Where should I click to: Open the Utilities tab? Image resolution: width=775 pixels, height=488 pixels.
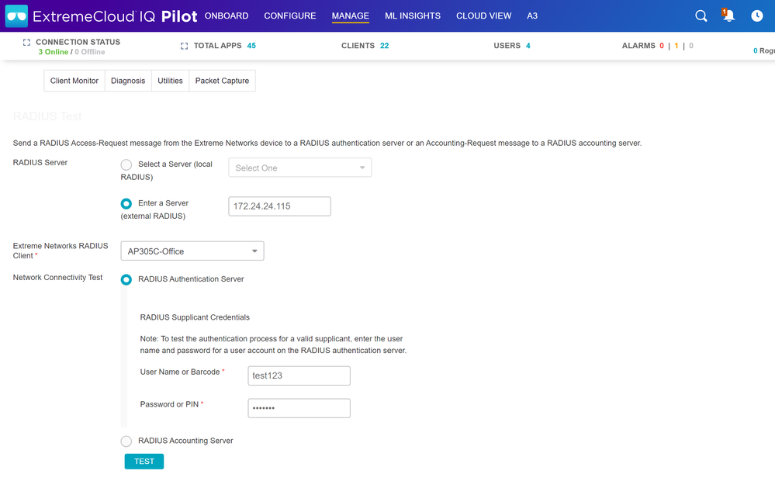[x=170, y=81]
